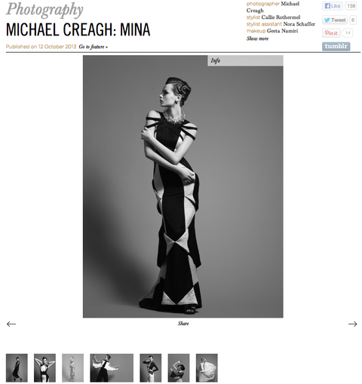Click the Share link below photo

[x=183, y=324]
